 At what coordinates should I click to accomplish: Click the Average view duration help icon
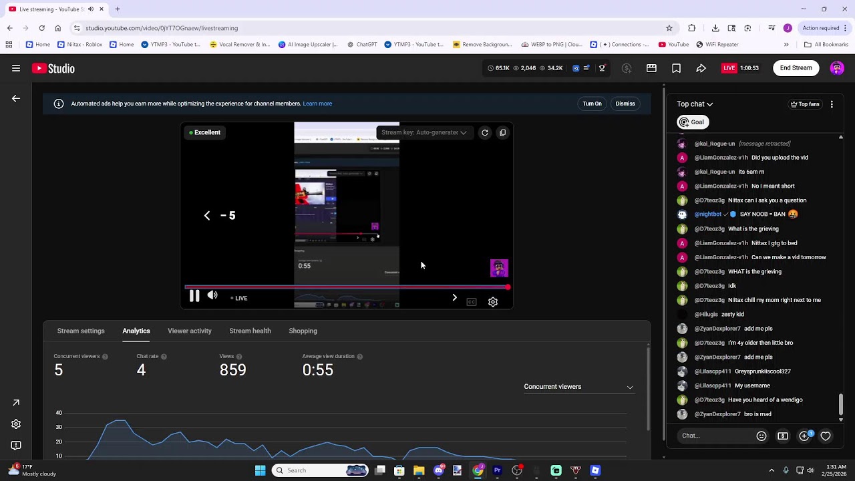pos(359,357)
